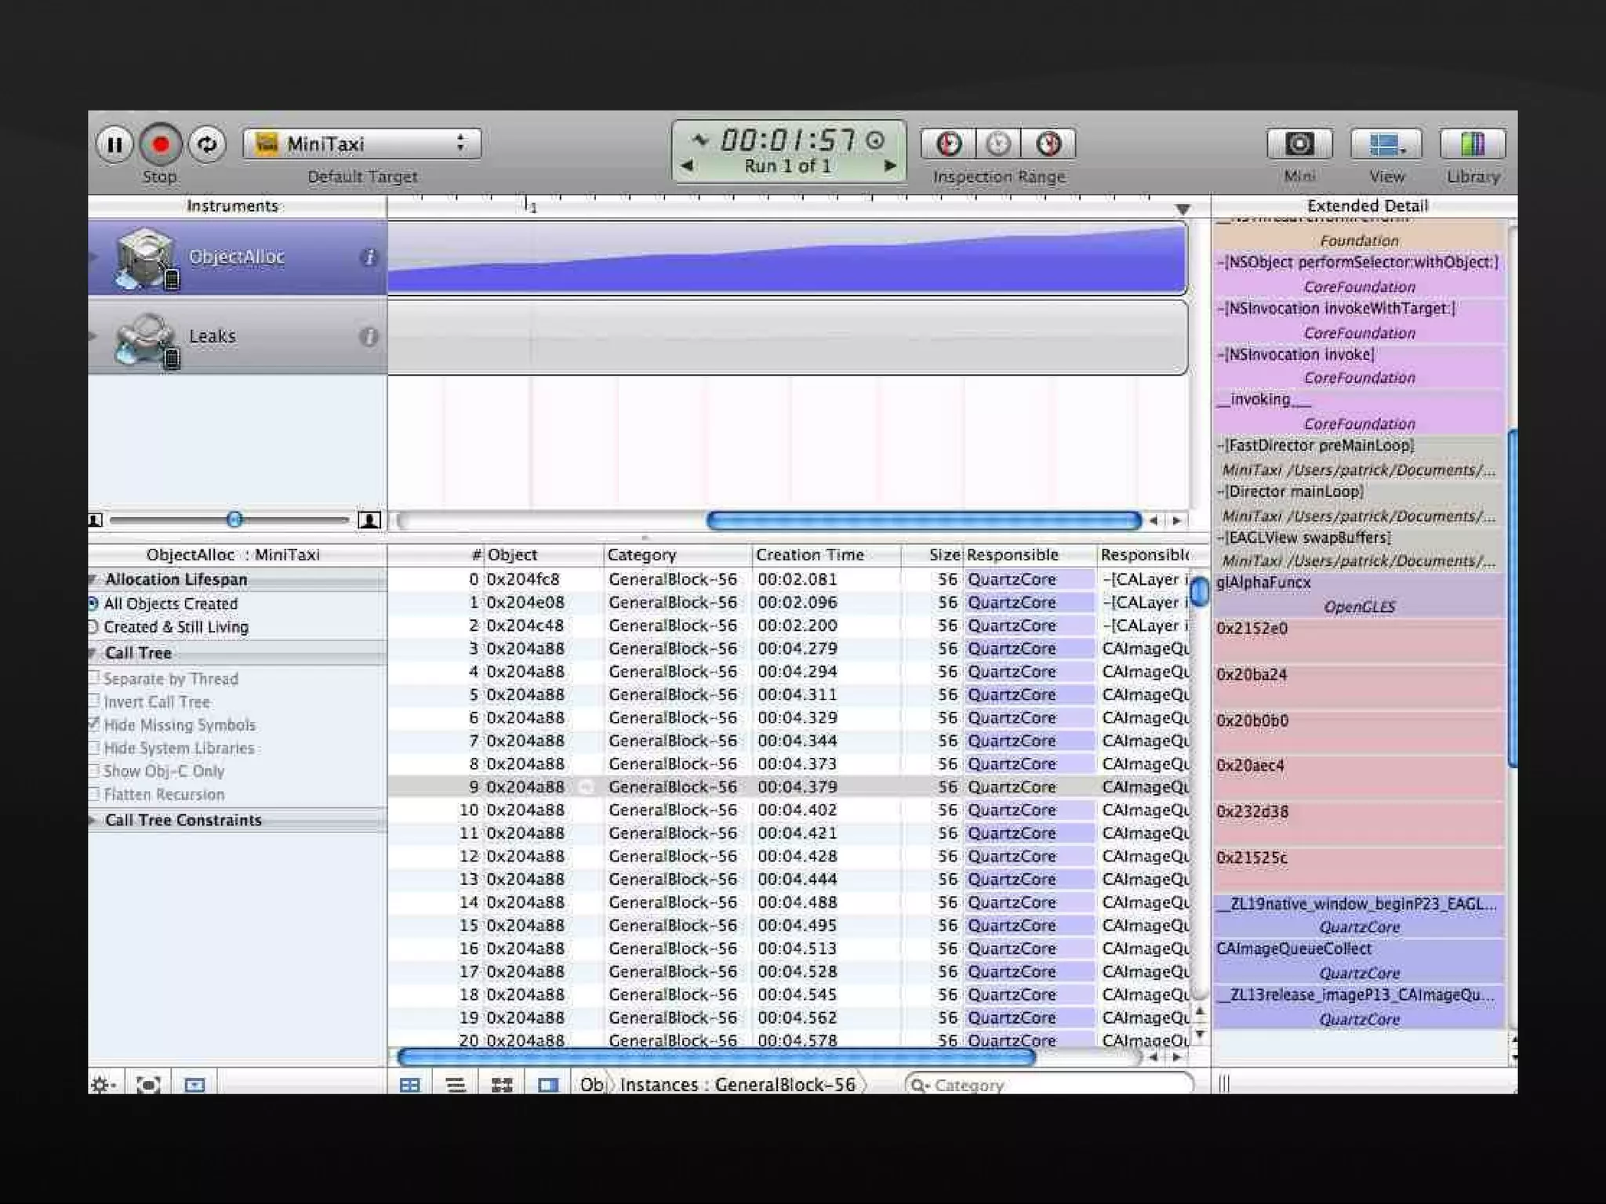Select All Objects Created radio button

(x=93, y=604)
